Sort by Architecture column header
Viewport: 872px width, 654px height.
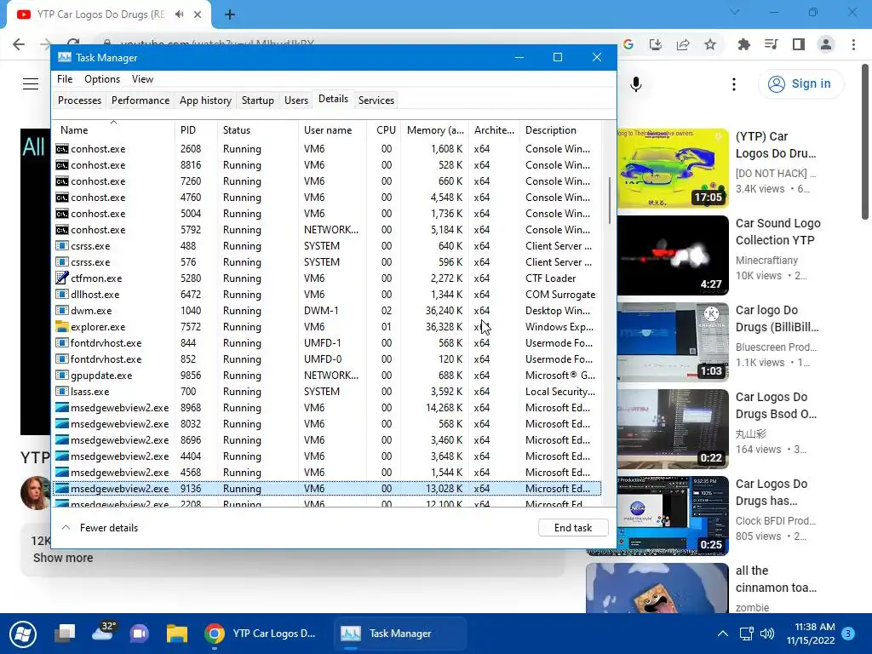coord(494,130)
